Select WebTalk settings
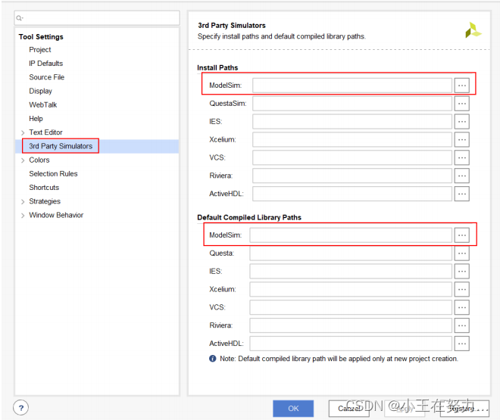 pos(42,104)
